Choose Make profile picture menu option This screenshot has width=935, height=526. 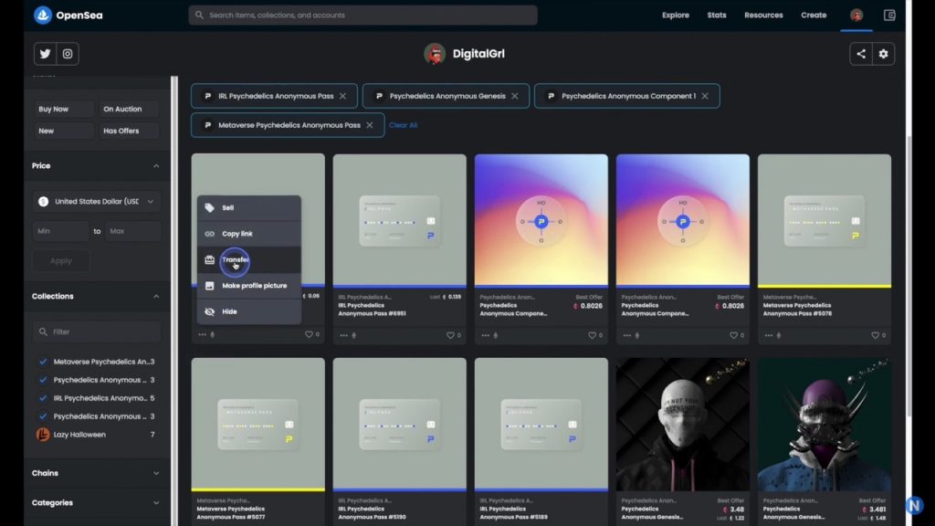pyautogui.click(x=254, y=286)
